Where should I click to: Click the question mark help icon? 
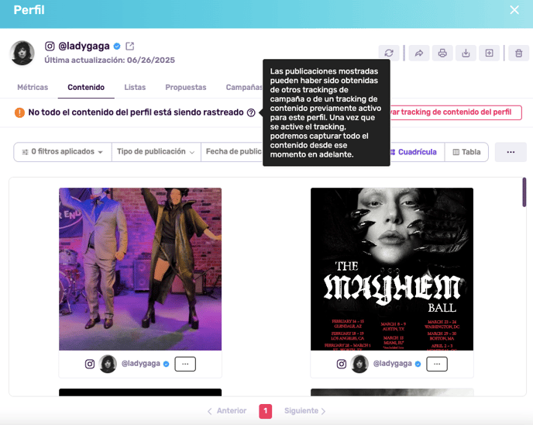[251, 112]
